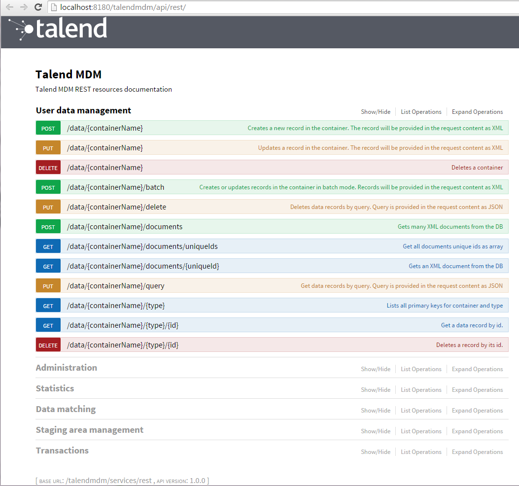The height and width of the screenshot is (486, 519).
Task: Click the PUT badge for query
Action: [48, 286]
